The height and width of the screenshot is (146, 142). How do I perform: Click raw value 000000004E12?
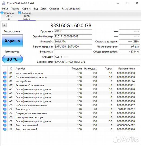coord(126,125)
